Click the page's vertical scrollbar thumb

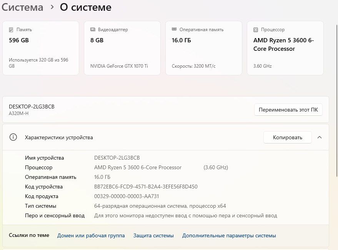click(x=337, y=101)
